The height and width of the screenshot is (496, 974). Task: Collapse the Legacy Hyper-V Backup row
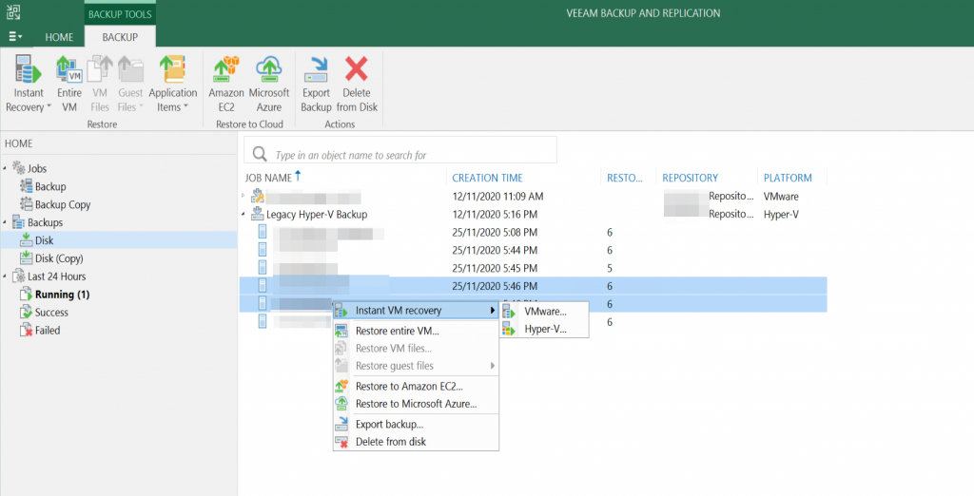tap(243, 214)
